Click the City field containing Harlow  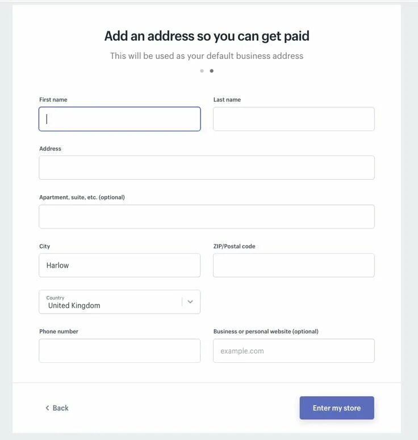pyautogui.click(x=119, y=265)
